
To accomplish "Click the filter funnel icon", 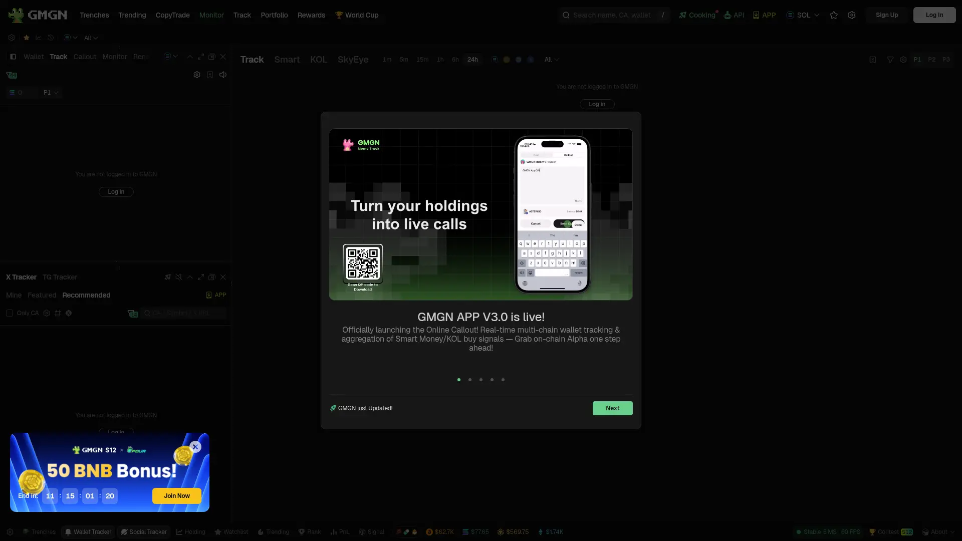I will pyautogui.click(x=890, y=60).
